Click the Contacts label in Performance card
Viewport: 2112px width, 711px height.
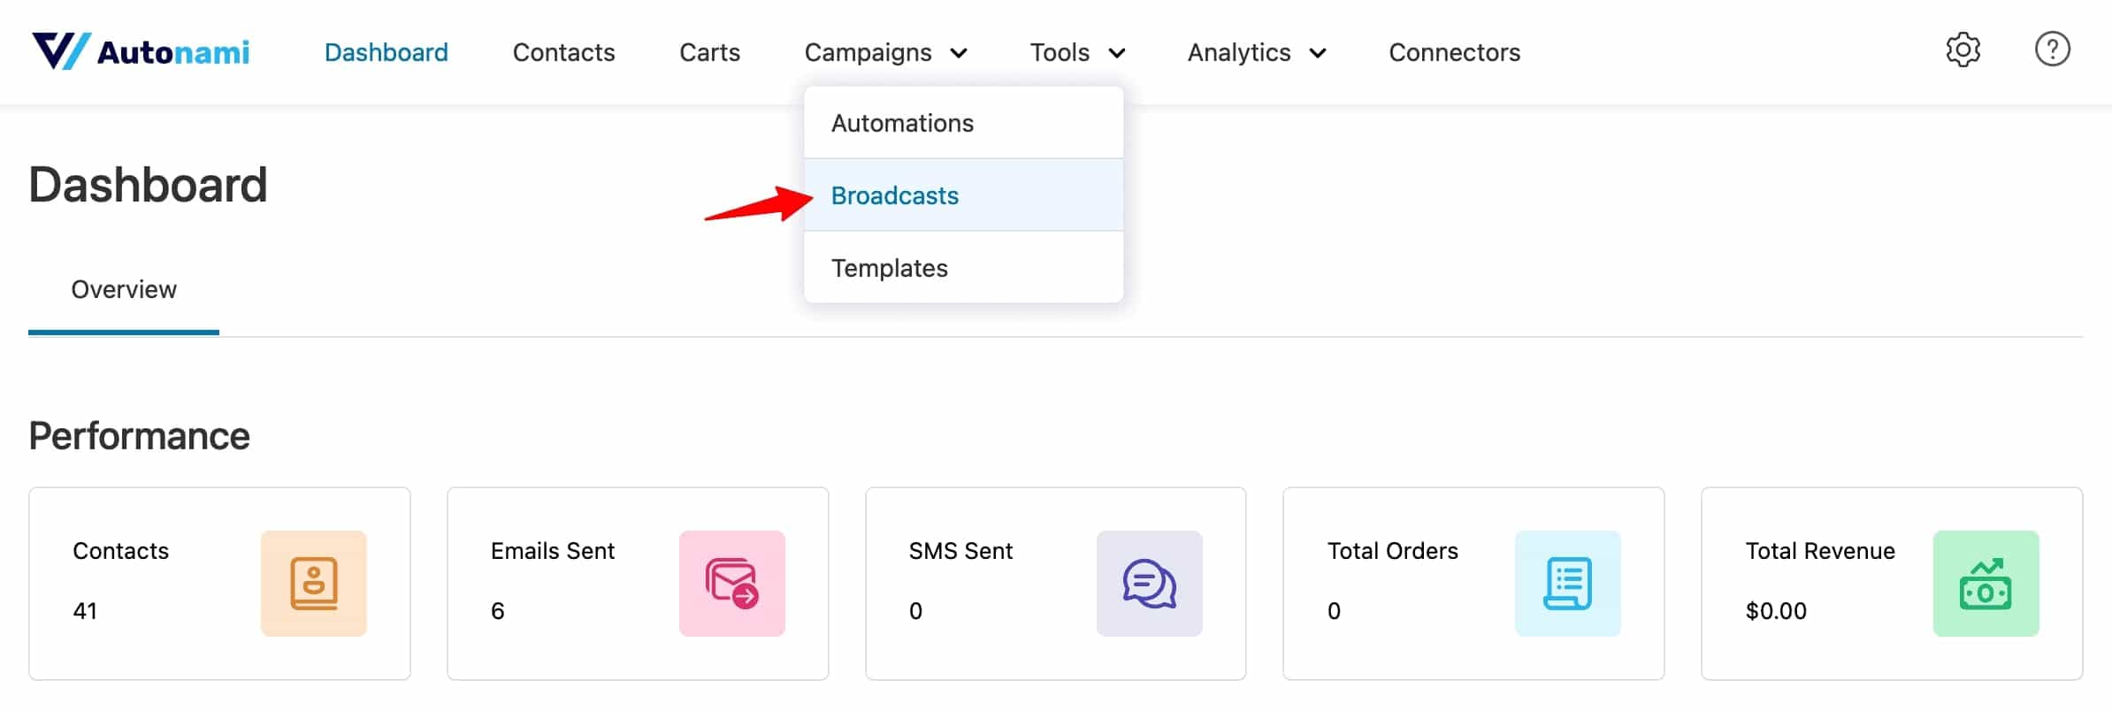120,551
